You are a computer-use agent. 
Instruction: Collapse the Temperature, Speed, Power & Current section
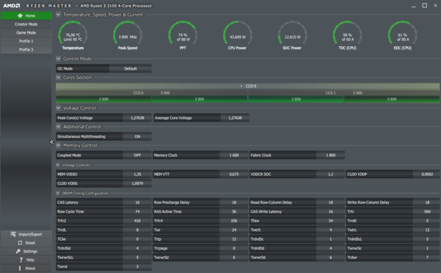pyautogui.click(x=59, y=14)
